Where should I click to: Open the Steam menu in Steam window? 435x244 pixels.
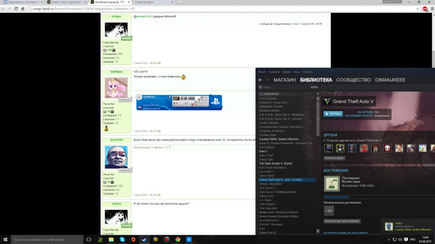coord(262,72)
